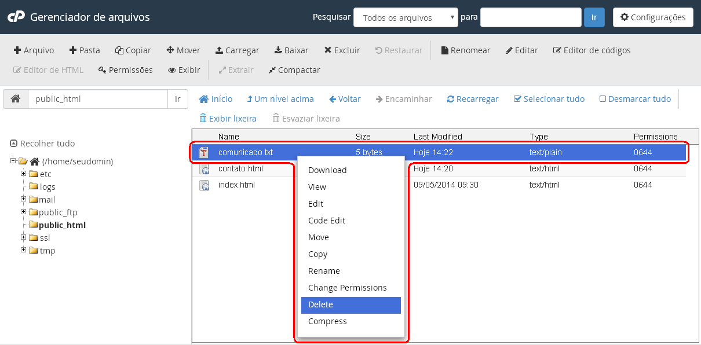Viewport: 701px width, 345px height.
Task: Choose Edit from context menu
Action: click(x=350, y=204)
